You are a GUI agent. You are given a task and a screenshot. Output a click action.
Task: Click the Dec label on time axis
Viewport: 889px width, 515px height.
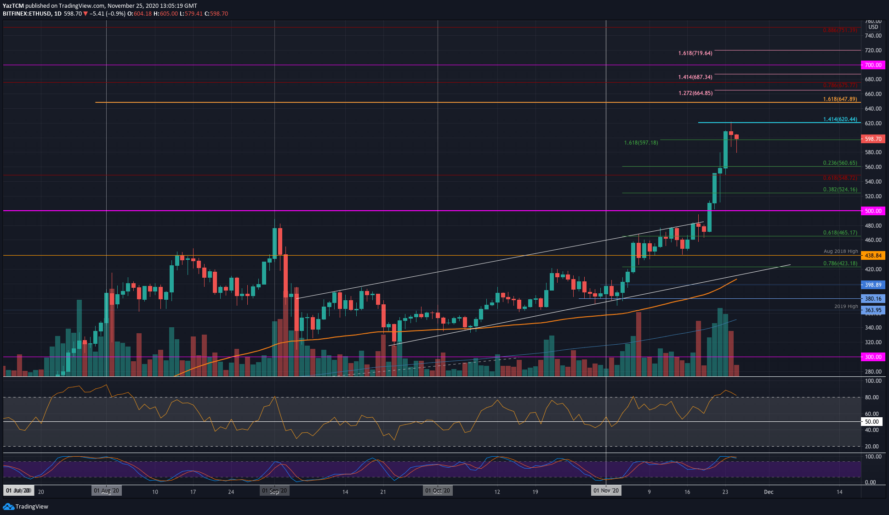coord(769,492)
